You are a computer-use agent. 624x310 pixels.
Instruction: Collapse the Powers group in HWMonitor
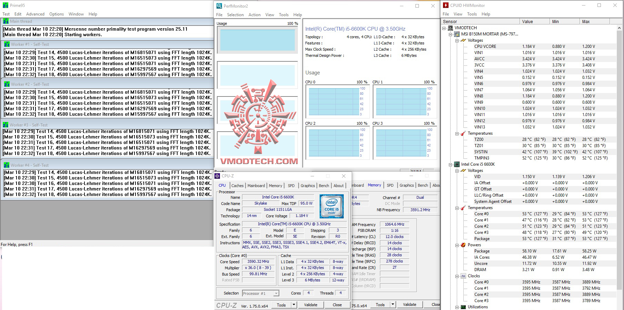tap(457, 245)
